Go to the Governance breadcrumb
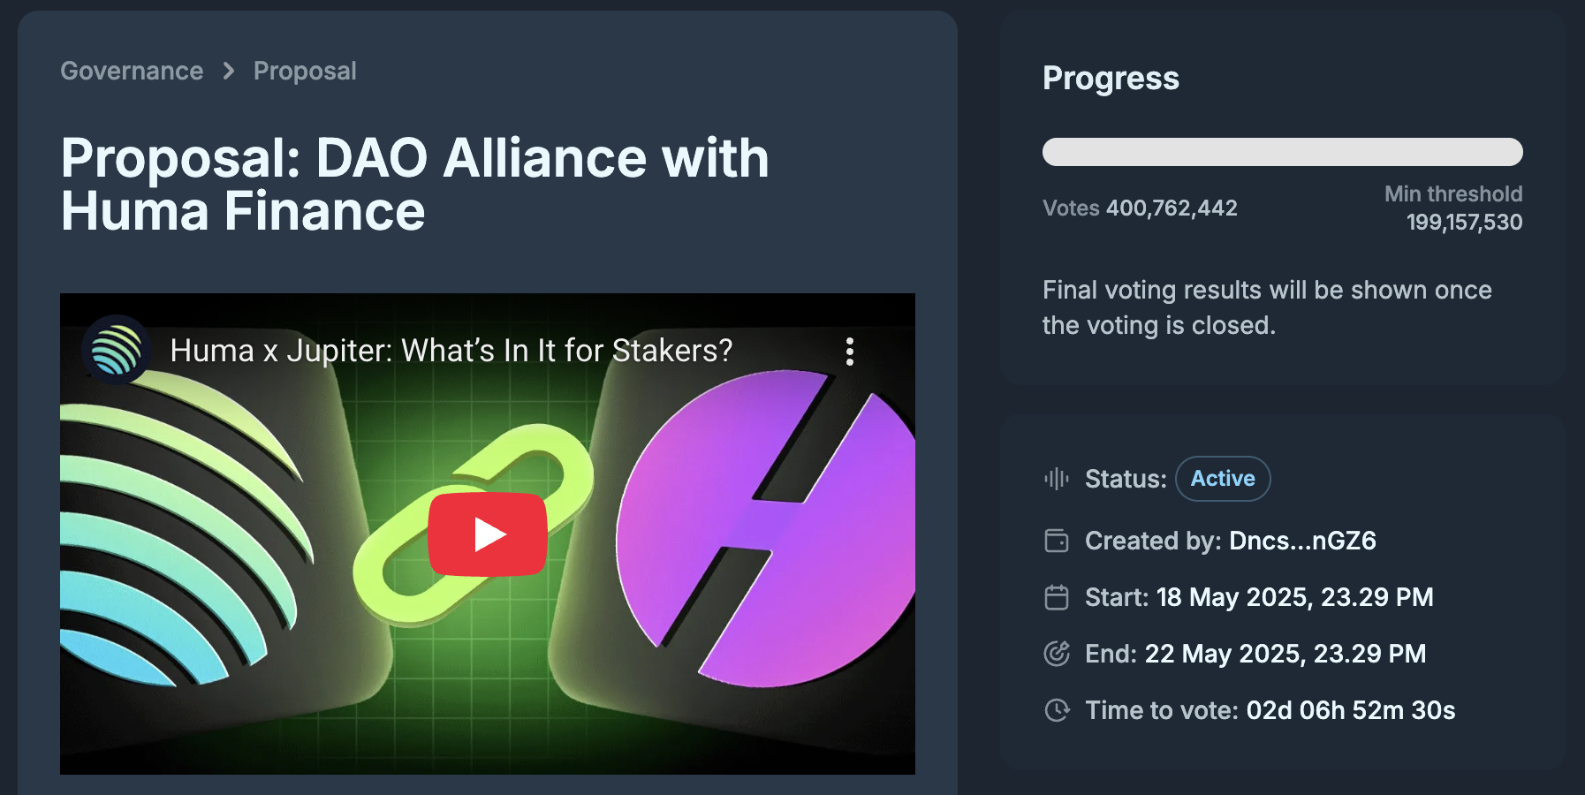Image resolution: width=1585 pixels, height=795 pixels. 132,71
